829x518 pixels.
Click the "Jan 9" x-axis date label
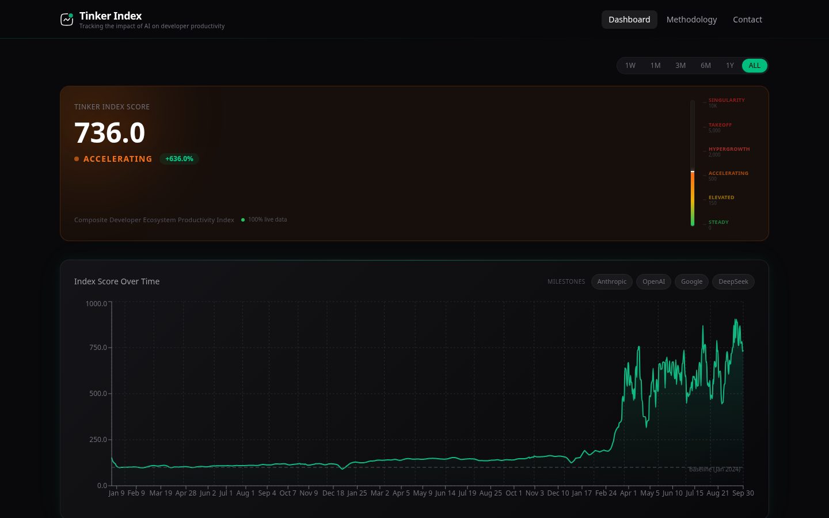click(116, 493)
